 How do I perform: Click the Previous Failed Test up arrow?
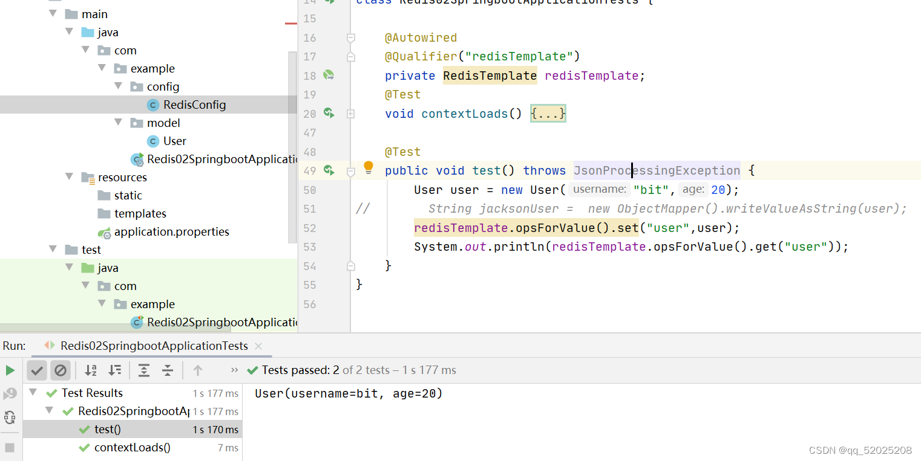198,370
